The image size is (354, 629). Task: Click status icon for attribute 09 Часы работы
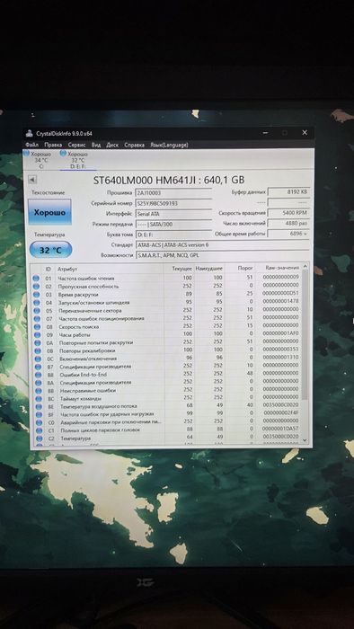[36, 334]
